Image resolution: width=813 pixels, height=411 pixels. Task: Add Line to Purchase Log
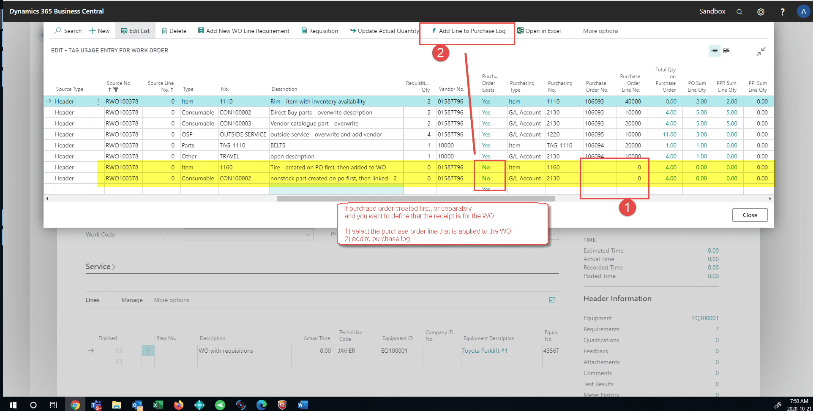tap(468, 31)
